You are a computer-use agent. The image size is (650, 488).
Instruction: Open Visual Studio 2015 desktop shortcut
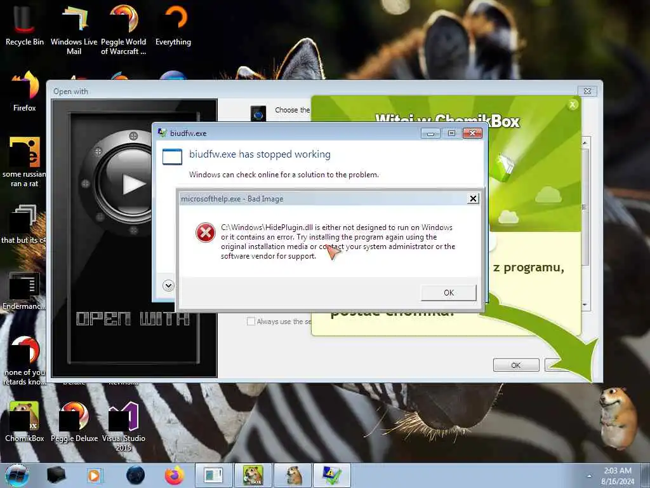tap(124, 426)
